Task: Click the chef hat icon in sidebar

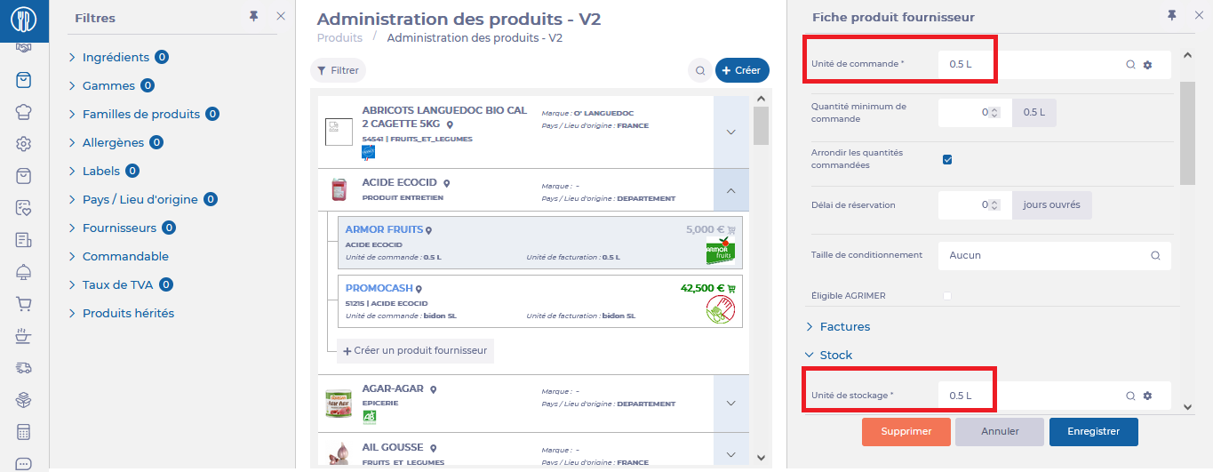Action: coord(24,112)
